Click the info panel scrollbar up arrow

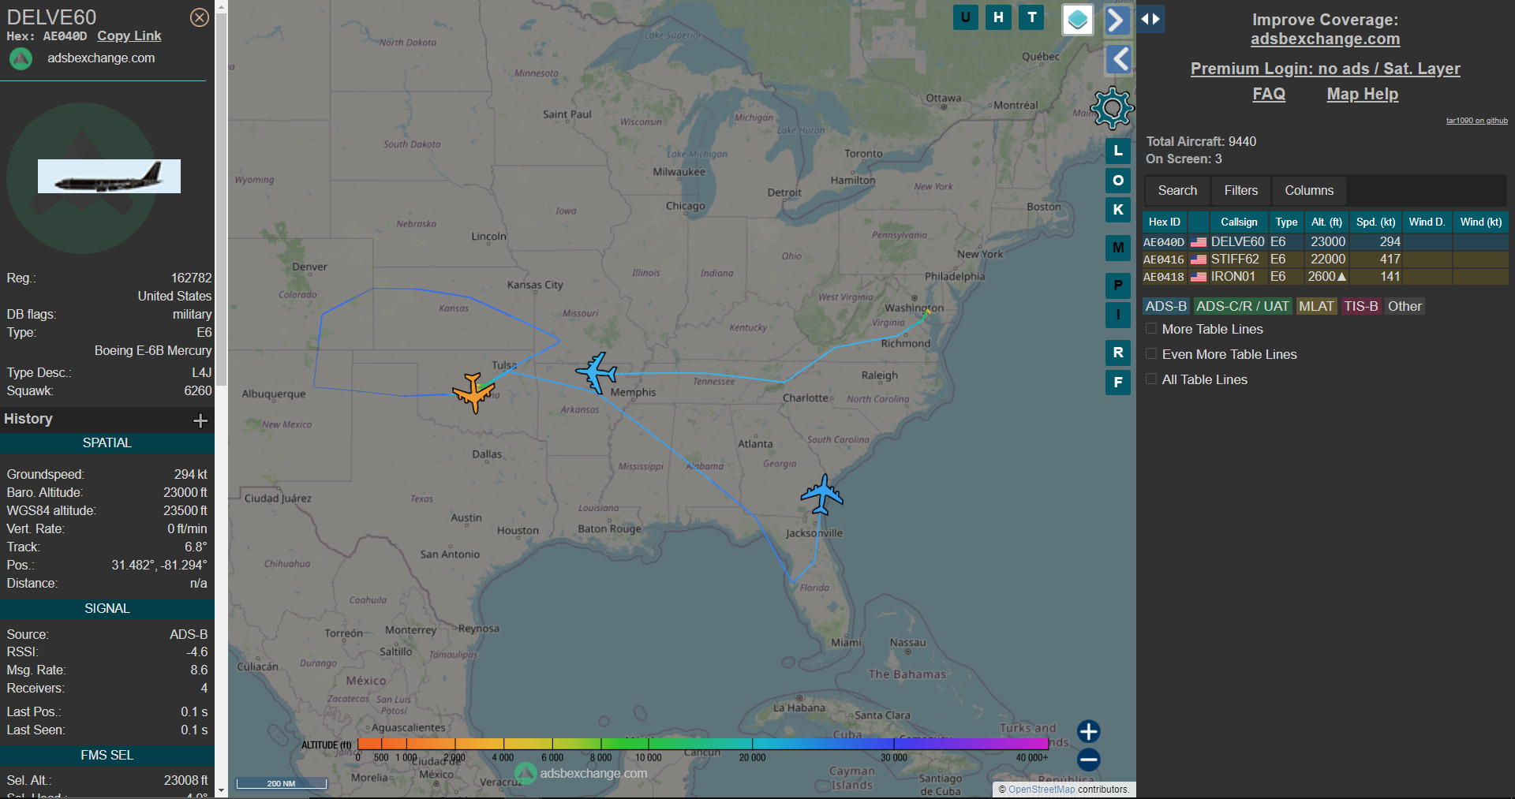coord(221,6)
